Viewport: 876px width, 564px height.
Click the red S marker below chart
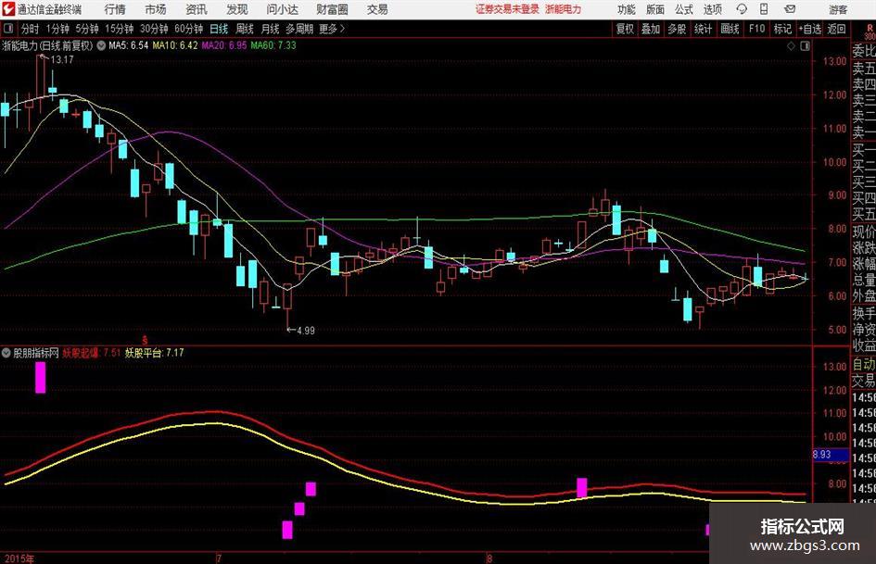(x=146, y=340)
